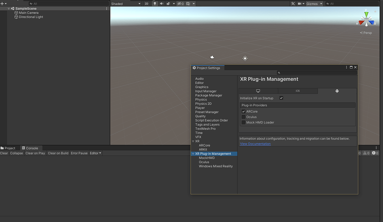This screenshot has height=222, width=383.
Task: Select the desktop standalone platform tab icon
Action: click(x=258, y=91)
